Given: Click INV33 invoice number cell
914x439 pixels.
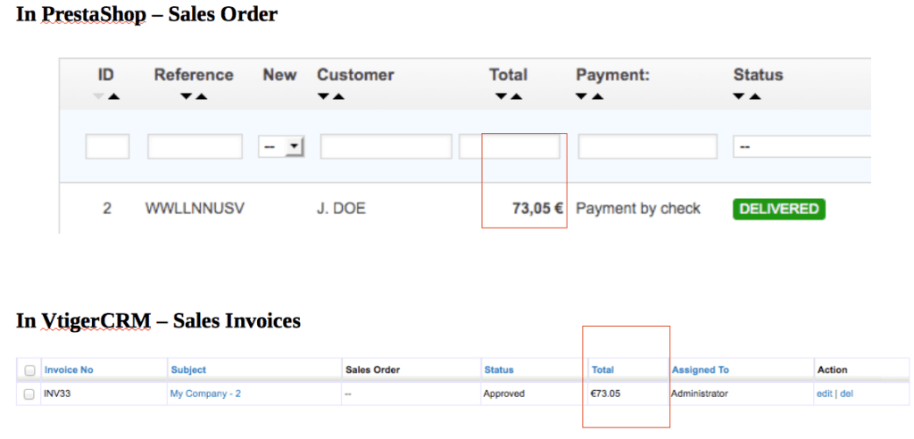Looking at the screenshot, I should pyautogui.click(x=57, y=393).
